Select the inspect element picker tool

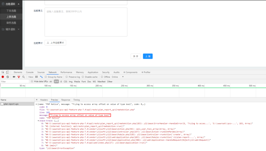3,72
